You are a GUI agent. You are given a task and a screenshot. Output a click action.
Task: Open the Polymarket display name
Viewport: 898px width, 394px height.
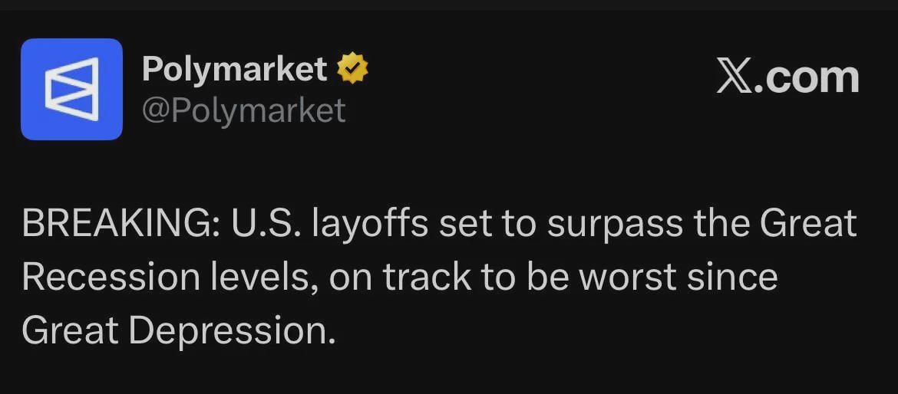[235, 70]
